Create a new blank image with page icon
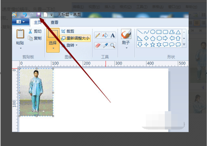Viewport: 207px width, 146px height. 46,14
